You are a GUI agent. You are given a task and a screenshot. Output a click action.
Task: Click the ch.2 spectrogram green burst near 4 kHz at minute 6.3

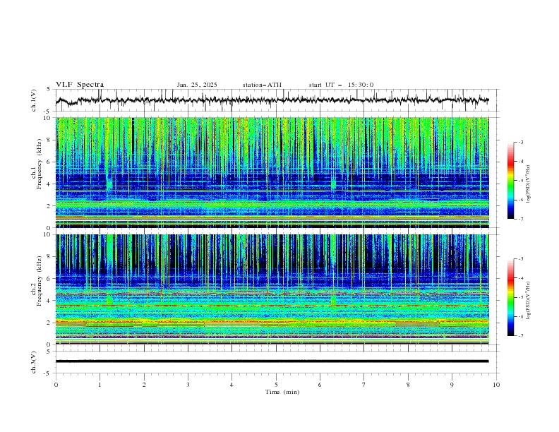coord(333,301)
